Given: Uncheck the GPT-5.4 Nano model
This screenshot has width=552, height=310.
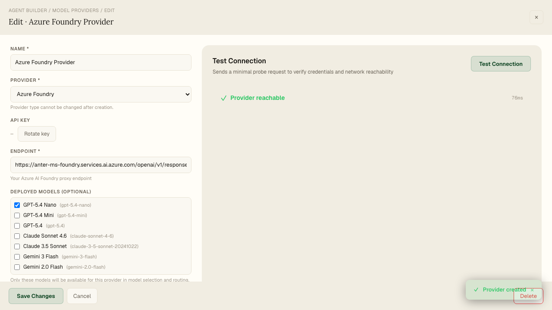Looking at the screenshot, I should pos(17,205).
